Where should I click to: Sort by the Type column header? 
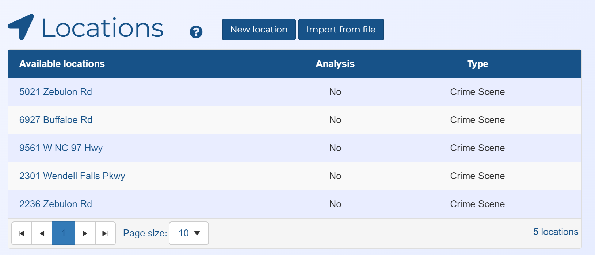tap(477, 64)
